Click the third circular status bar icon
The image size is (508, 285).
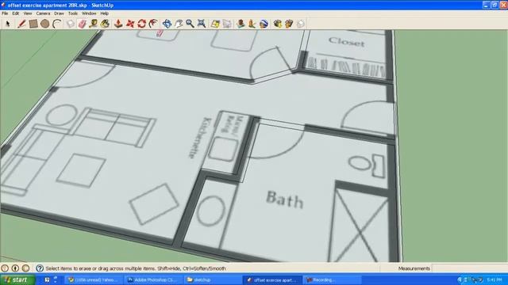(x=25, y=268)
